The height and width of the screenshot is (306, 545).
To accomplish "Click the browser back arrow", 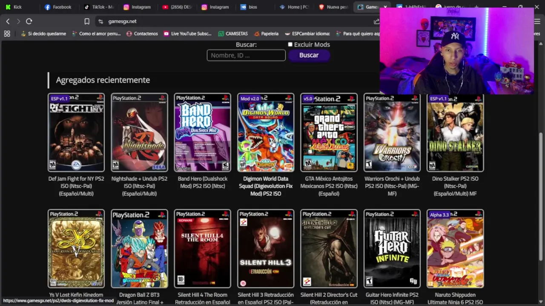I will pyautogui.click(x=8, y=21).
